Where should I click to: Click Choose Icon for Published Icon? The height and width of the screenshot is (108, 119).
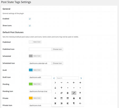pos(57,49)
